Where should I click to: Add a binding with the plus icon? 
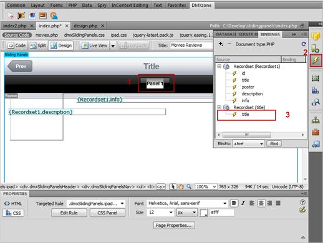[x=221, y=44]
